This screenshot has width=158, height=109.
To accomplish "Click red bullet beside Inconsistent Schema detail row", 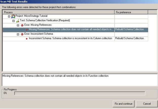I will (27, 39).
